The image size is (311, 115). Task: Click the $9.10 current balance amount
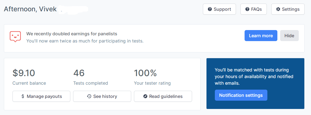(x=24, y=73)
